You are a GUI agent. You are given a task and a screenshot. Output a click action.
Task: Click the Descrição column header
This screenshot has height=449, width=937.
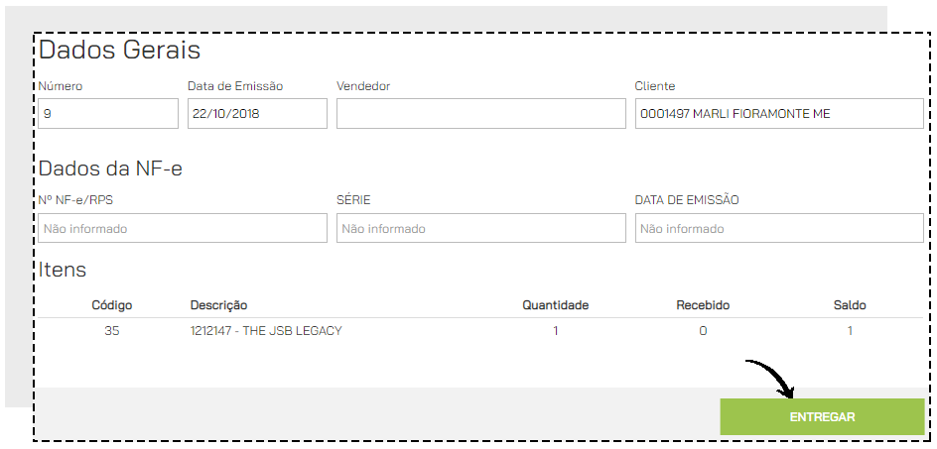coord(218,305)
